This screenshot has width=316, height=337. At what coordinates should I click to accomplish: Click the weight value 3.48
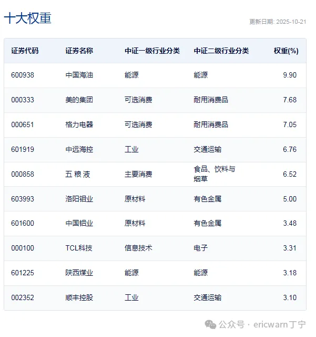290,223
